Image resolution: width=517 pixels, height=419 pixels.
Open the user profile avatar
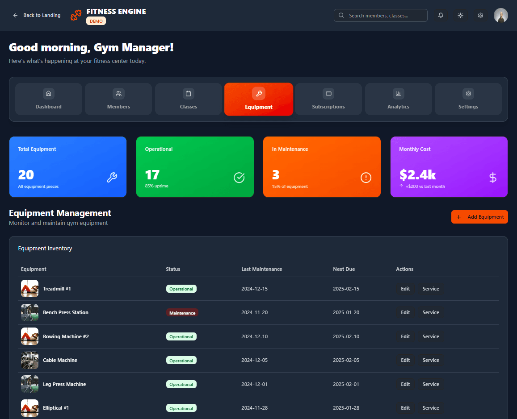click(500, 16)
